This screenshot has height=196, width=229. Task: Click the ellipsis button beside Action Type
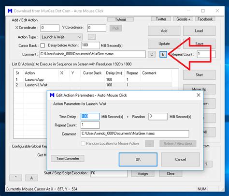[x=92, y=37]
